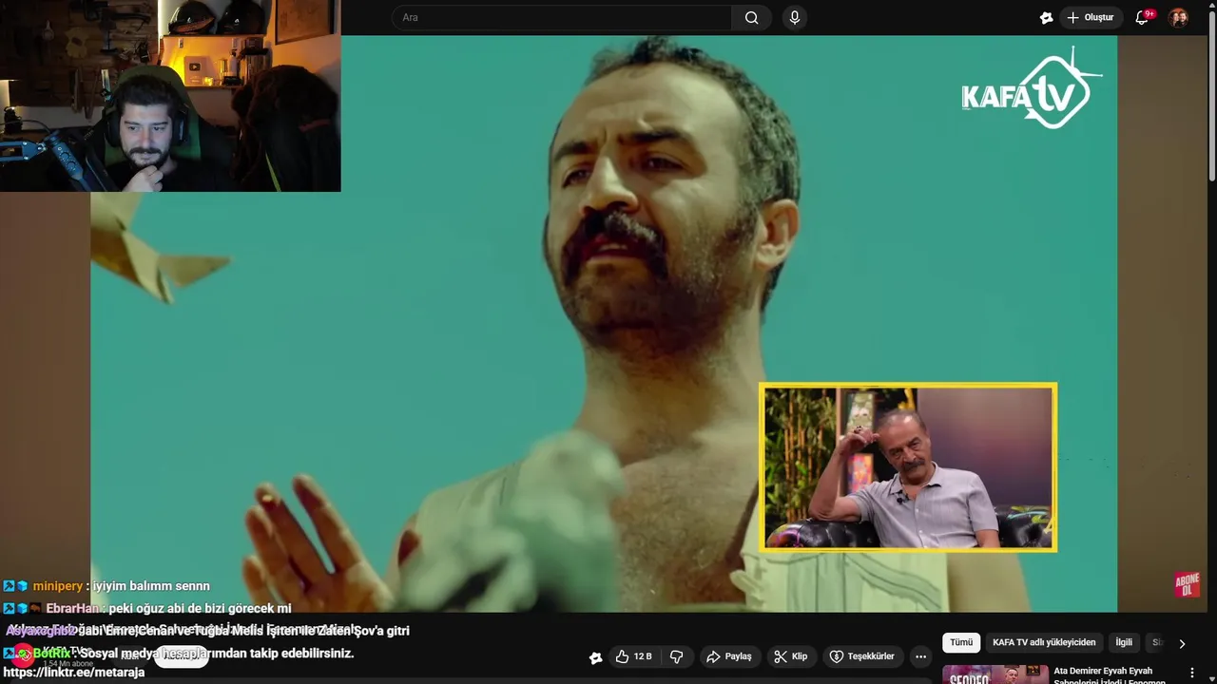Click the chat username 'minipery'
The image size is (1217, 684).
[x=58, y=586]
